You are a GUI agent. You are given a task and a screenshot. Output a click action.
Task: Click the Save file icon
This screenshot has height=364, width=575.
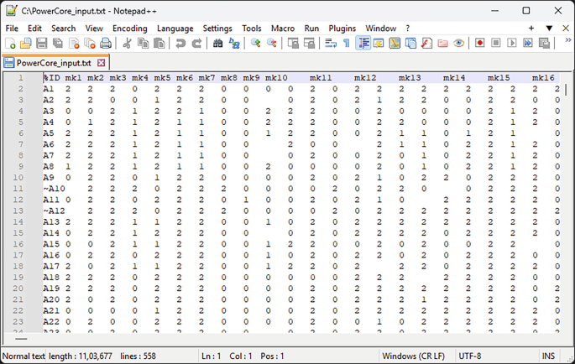[41, 44]
